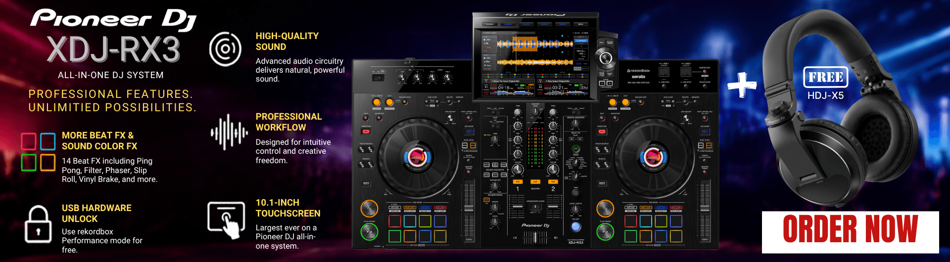Click the touchscreen hand-tap icon

226,220
